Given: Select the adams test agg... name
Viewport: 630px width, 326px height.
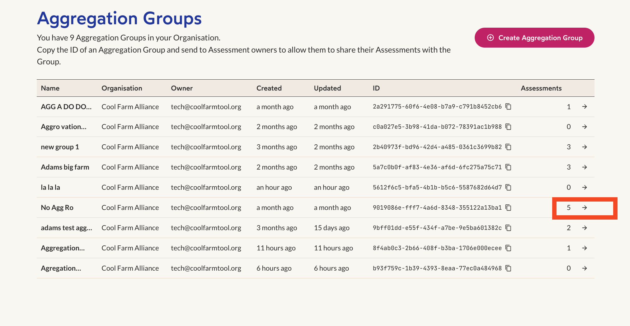Looking at the screenshot, I should [67, 228].
